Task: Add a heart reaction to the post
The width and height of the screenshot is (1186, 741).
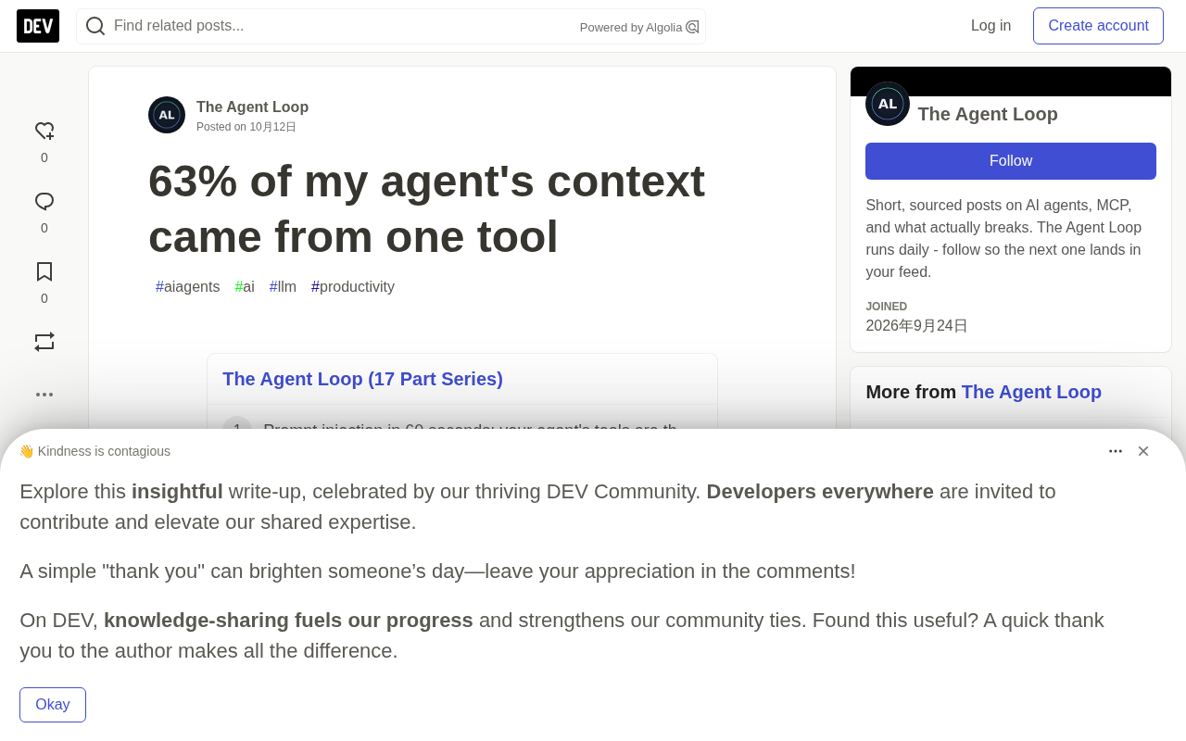Action: click(x=44, y=132)
